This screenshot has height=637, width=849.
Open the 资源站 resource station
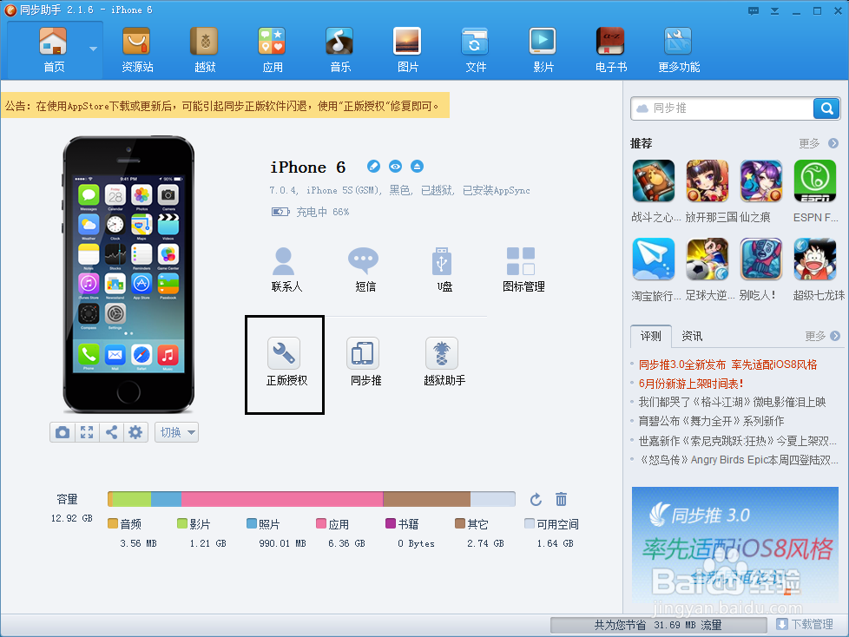coord(137,50)
